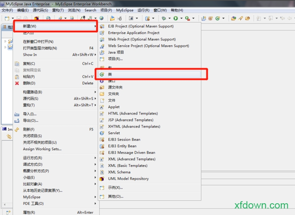Image resolution: width=295 pixels, height=215 pixels.
Task: Click the New wizard toolbar icon
Action: 7,18
